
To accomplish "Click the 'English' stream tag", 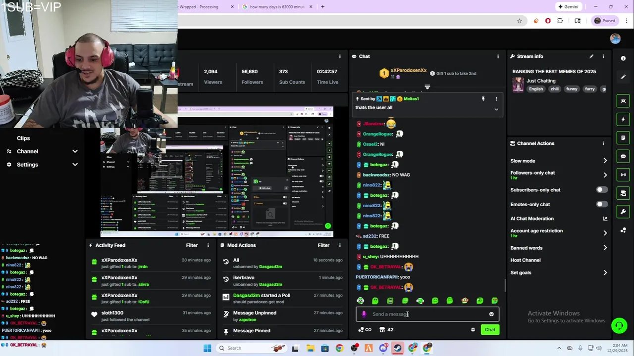I will [536, 89].
